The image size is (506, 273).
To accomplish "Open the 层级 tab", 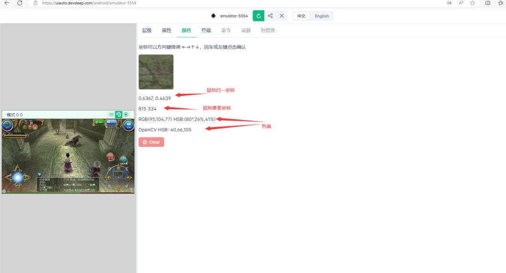I will pyautogui.click(x=147, y=30).
